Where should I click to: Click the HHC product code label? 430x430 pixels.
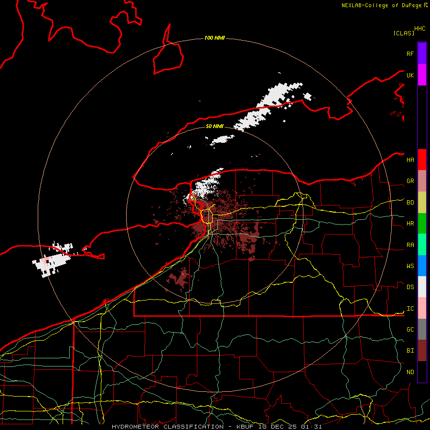coord(419,29)
